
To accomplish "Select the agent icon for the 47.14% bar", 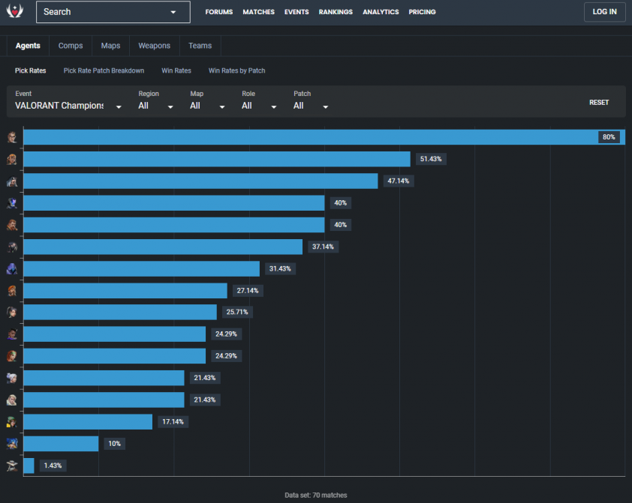I will pyautogui.click(x=12, y=181).
